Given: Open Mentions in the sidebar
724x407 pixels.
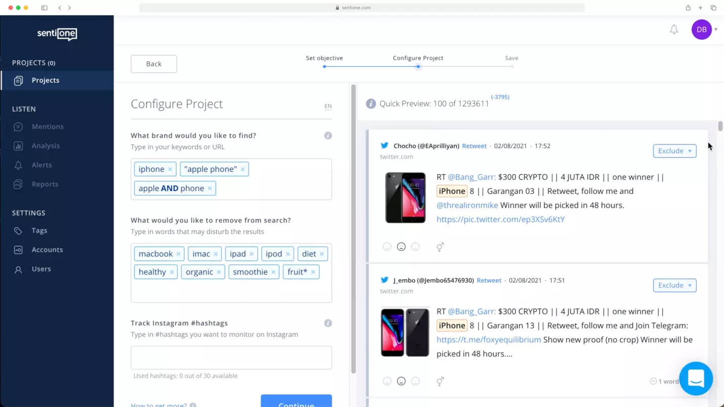Looking at the screenshot, I should click(x=47, y=126).
